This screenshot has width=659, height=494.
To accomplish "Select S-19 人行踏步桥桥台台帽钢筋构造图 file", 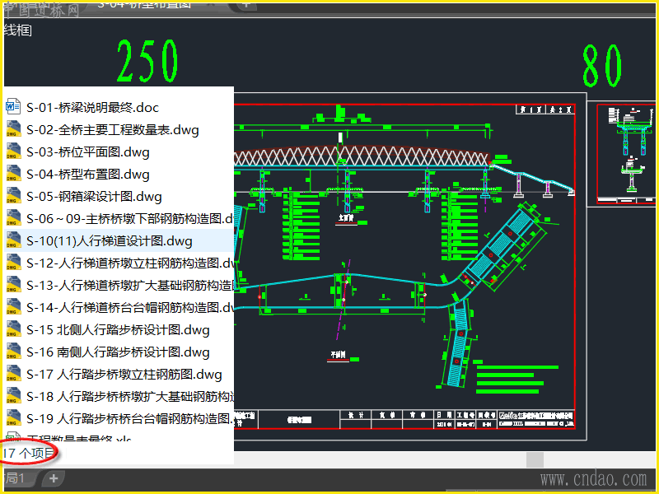I will [x=130, y=419].
